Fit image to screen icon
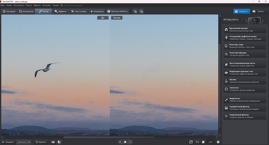Viewport: 269px width, 145px height. [x=191, y=142]
